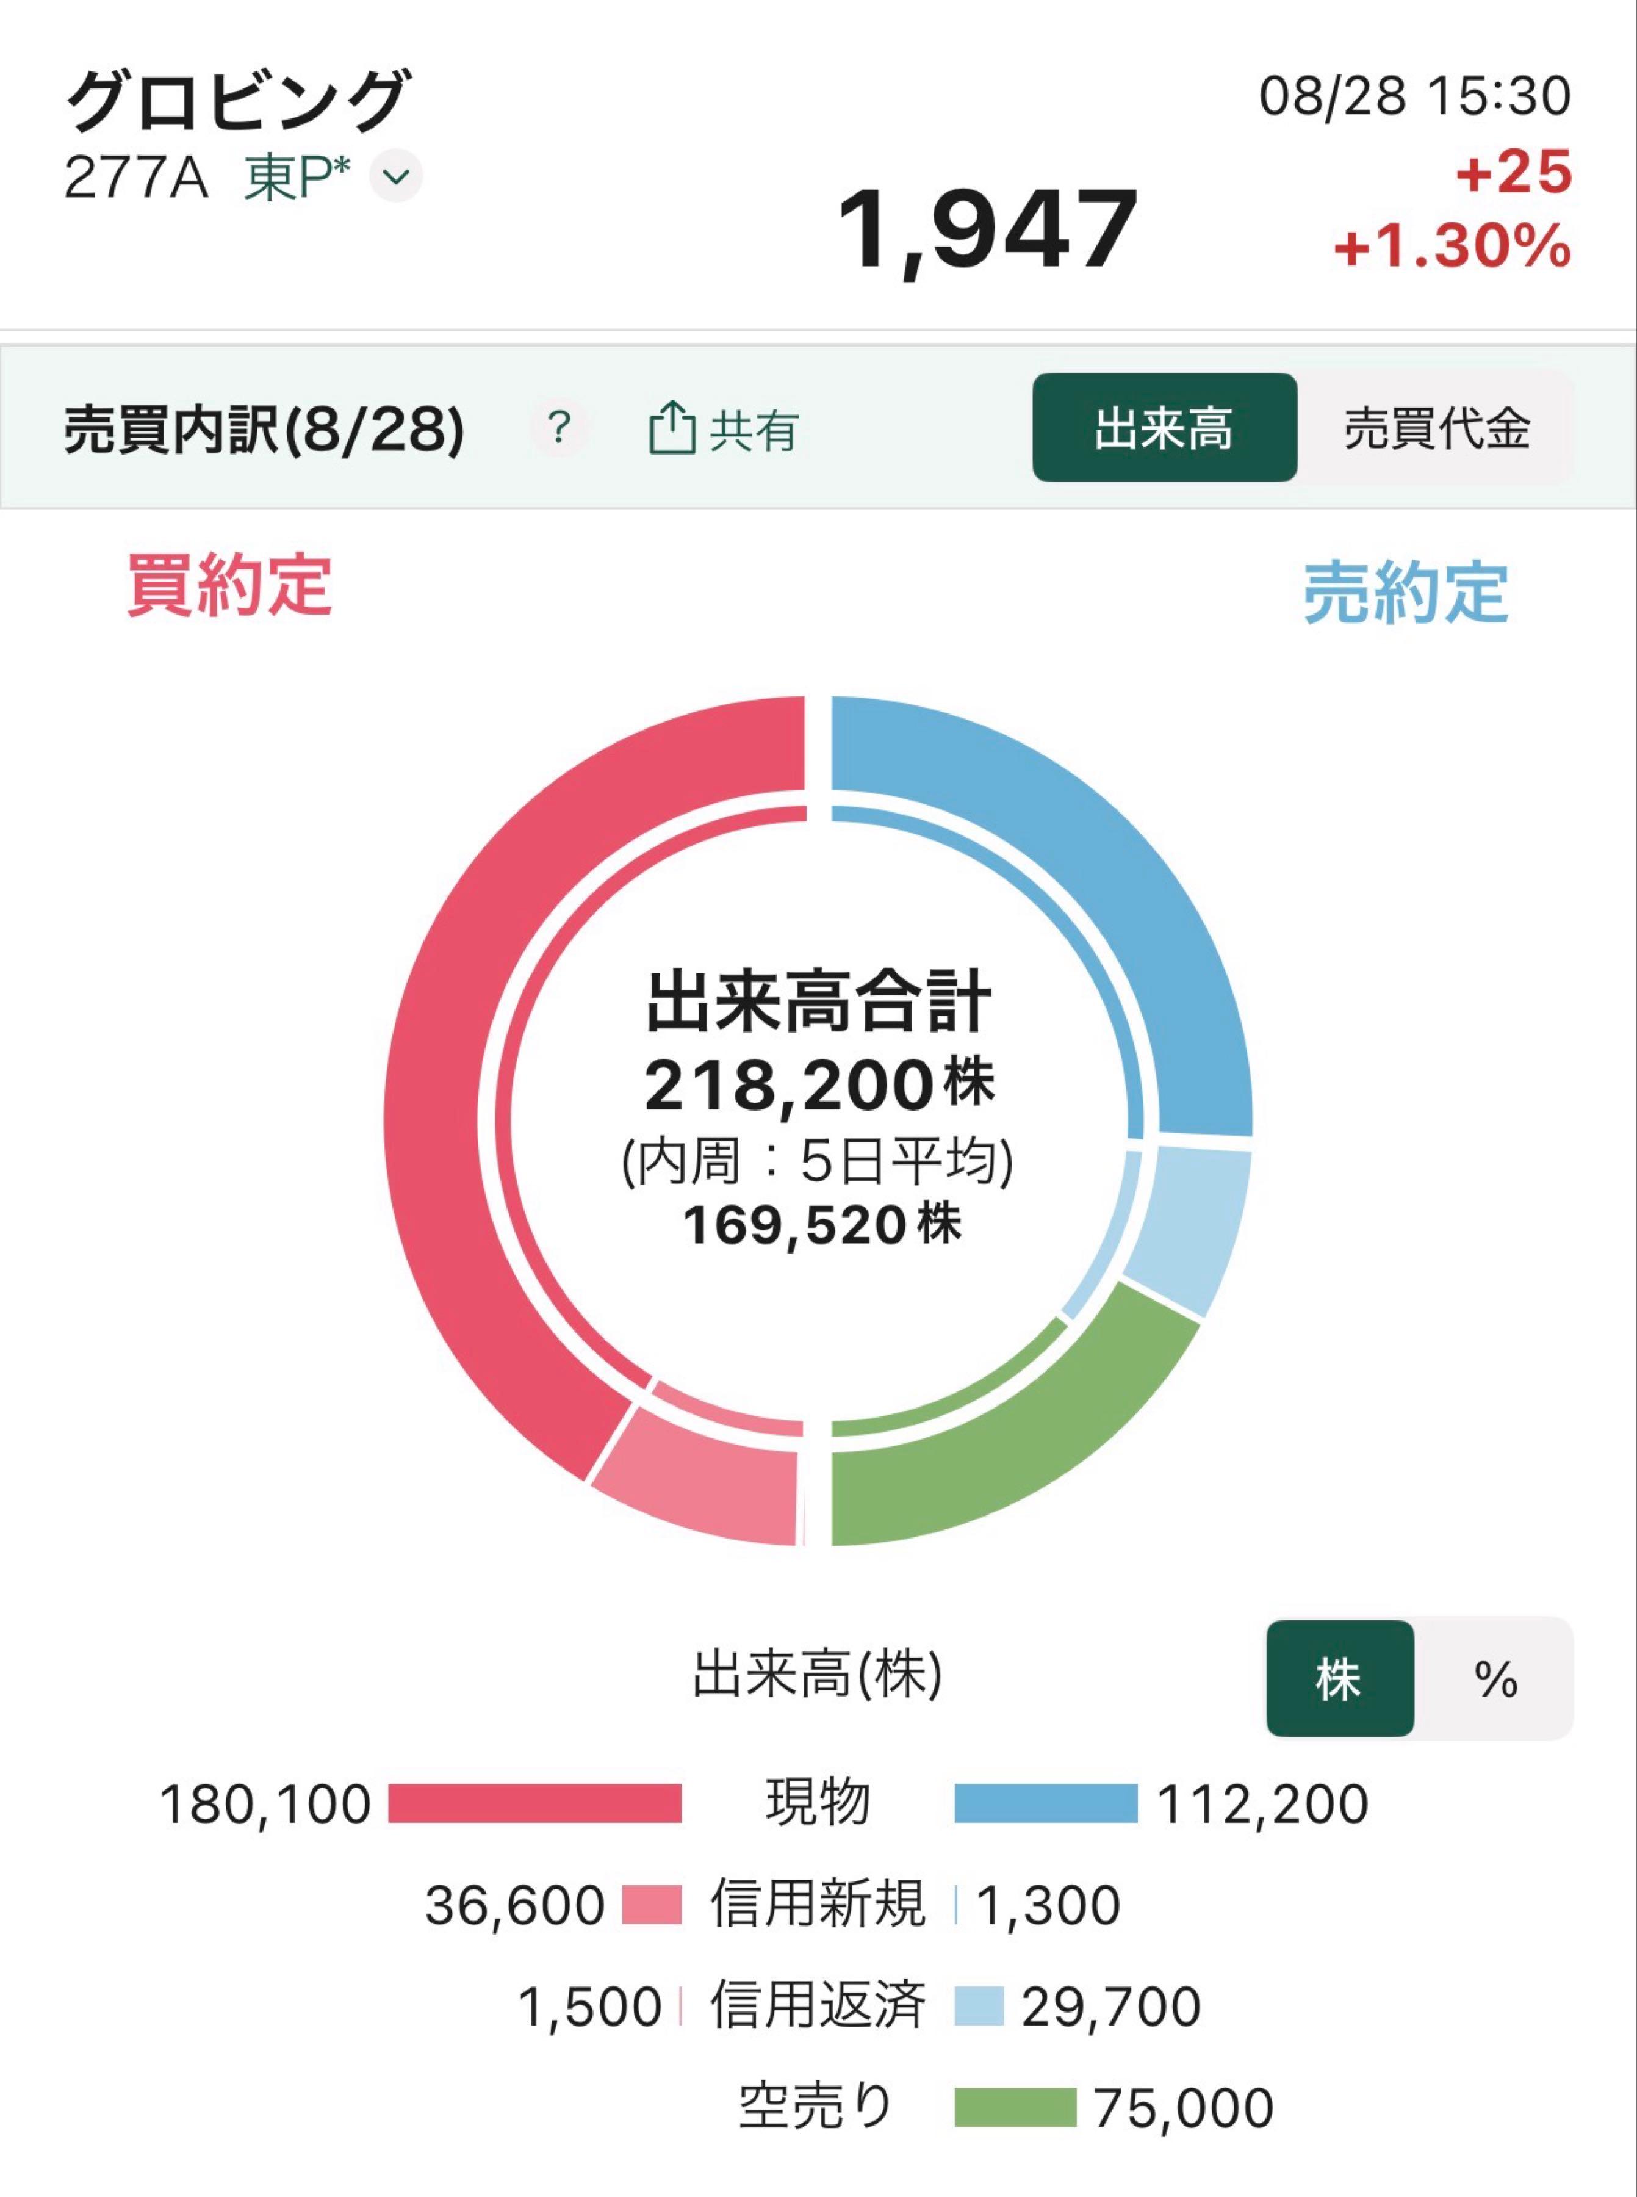Image resolution: width=1637 pixels, height=2197 pixels.
Task: Tap the timestamp 08/28 15:30
Action: [1415, 96]
